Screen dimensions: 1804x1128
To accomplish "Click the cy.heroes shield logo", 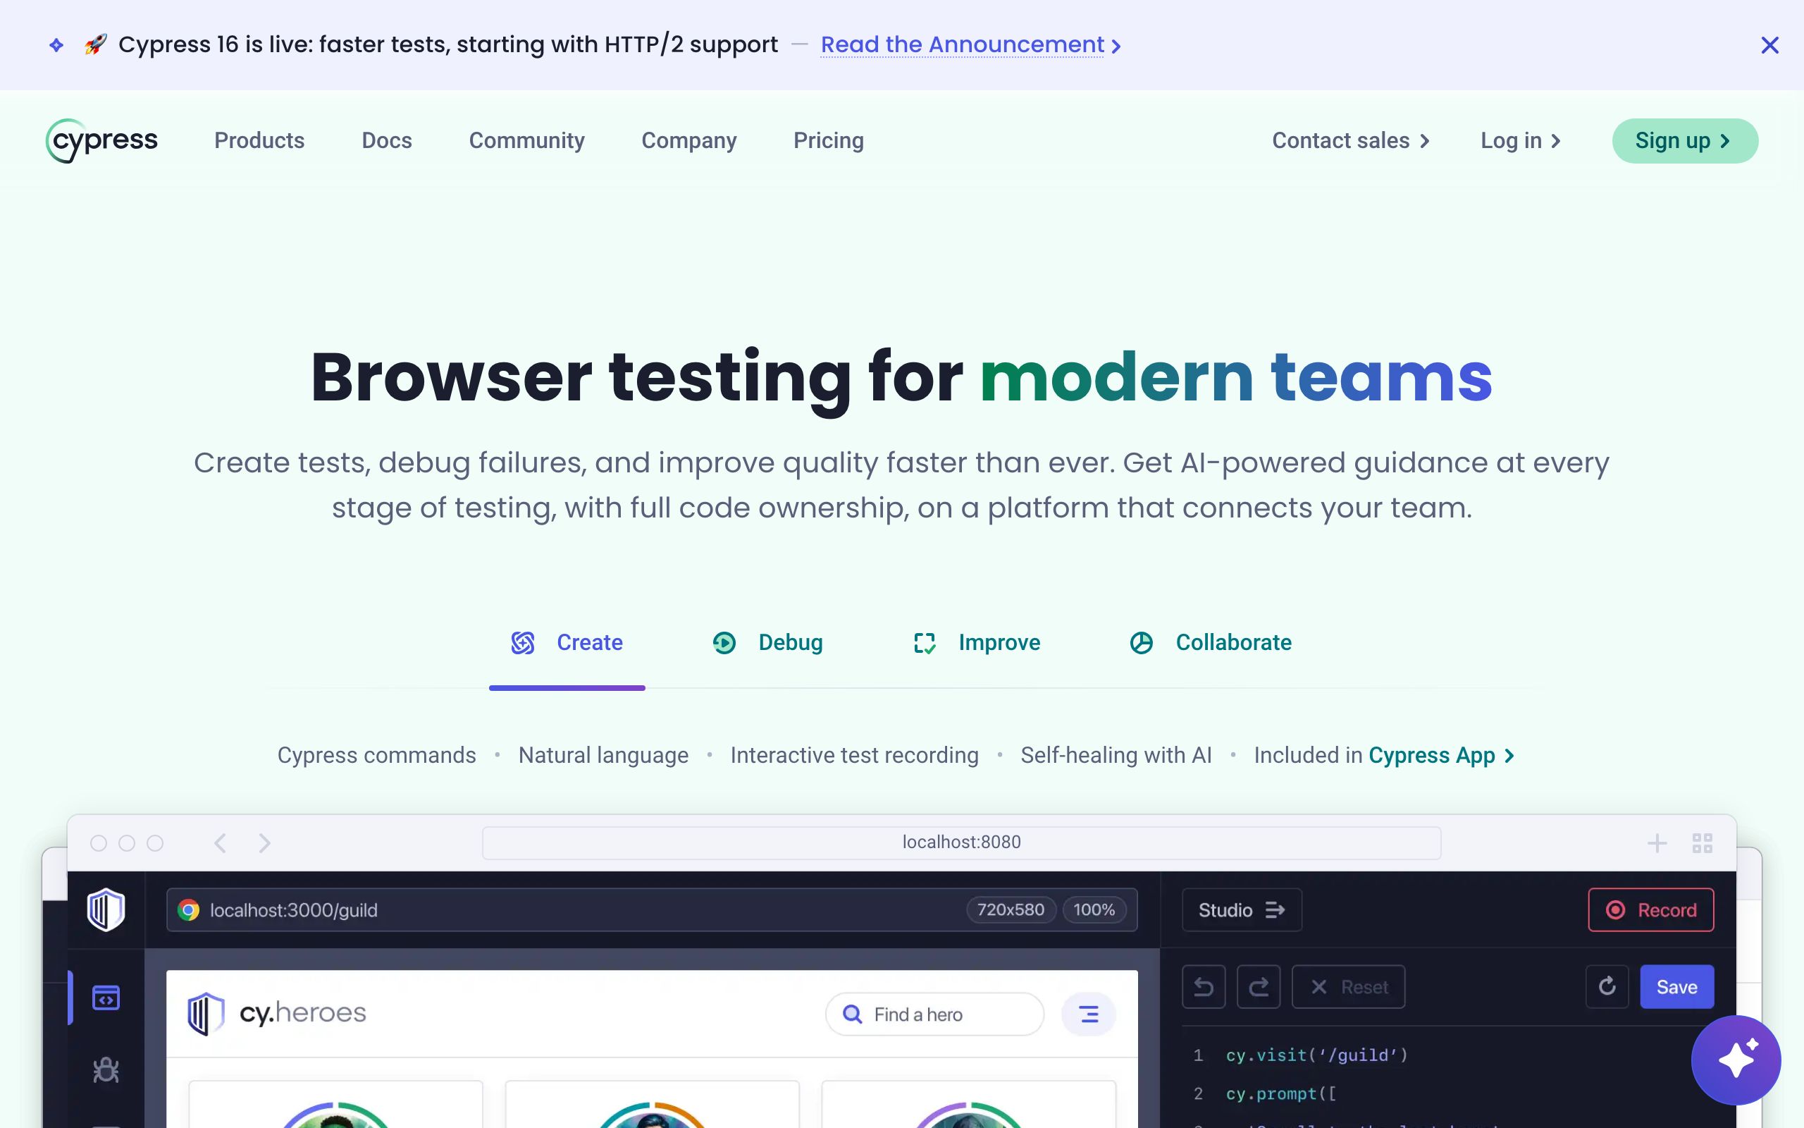I will 206,1013.
